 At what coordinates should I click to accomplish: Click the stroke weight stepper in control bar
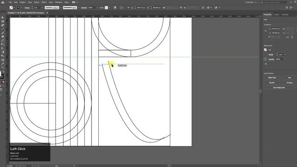[x=32, y=8]
